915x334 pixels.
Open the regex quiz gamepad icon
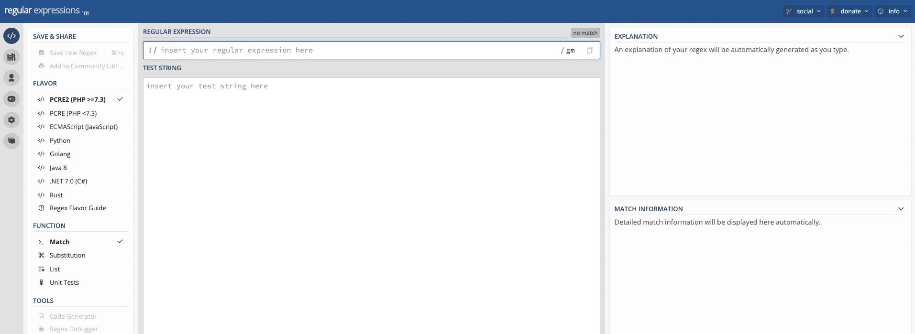coord(11,99)
